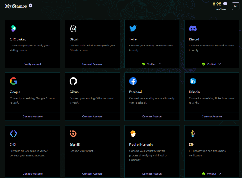Expand the ETH Verified chevron

tap(220, 174)
